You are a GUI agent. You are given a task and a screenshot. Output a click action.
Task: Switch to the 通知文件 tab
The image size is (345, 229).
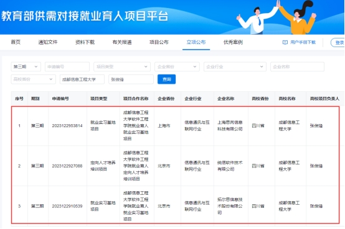tap(48, 42)
